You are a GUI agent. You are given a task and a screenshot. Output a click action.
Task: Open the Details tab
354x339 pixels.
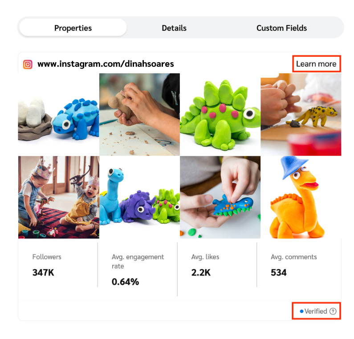pos(174,28)
